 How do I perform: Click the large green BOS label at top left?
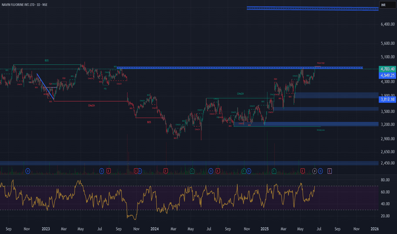click(46, 61)
